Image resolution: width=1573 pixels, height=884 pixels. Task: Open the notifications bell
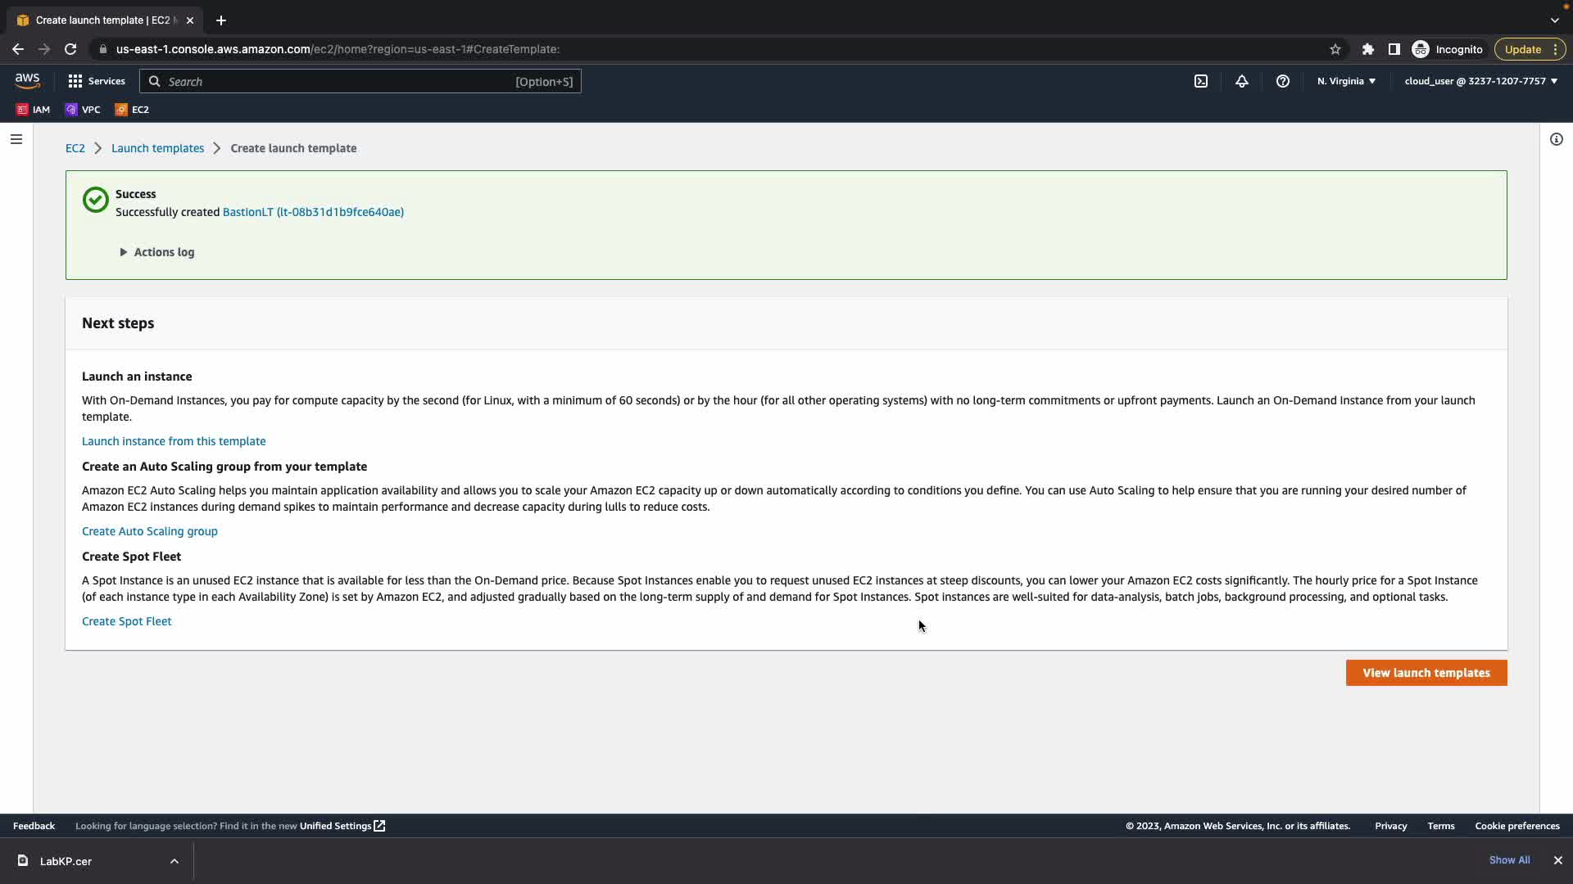(x=1242, y=81)
